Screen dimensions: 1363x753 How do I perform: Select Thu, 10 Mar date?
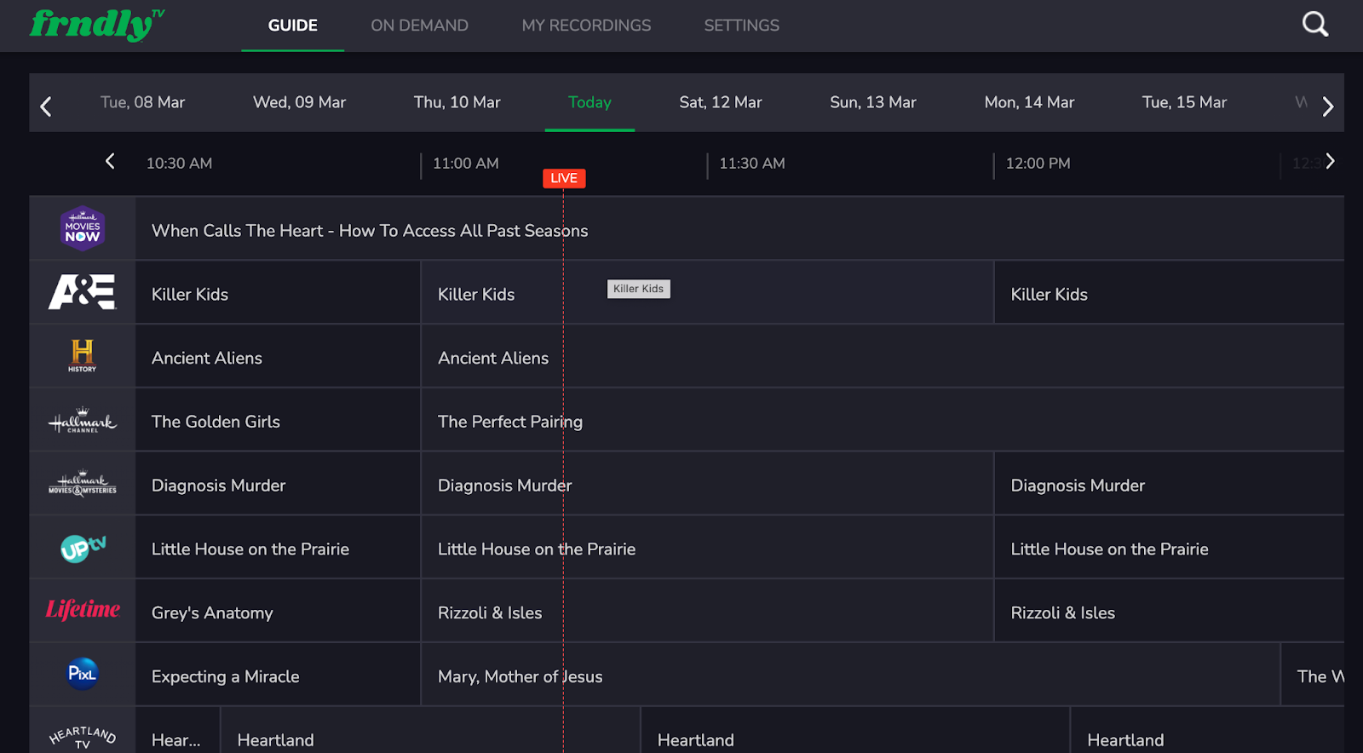457,102
